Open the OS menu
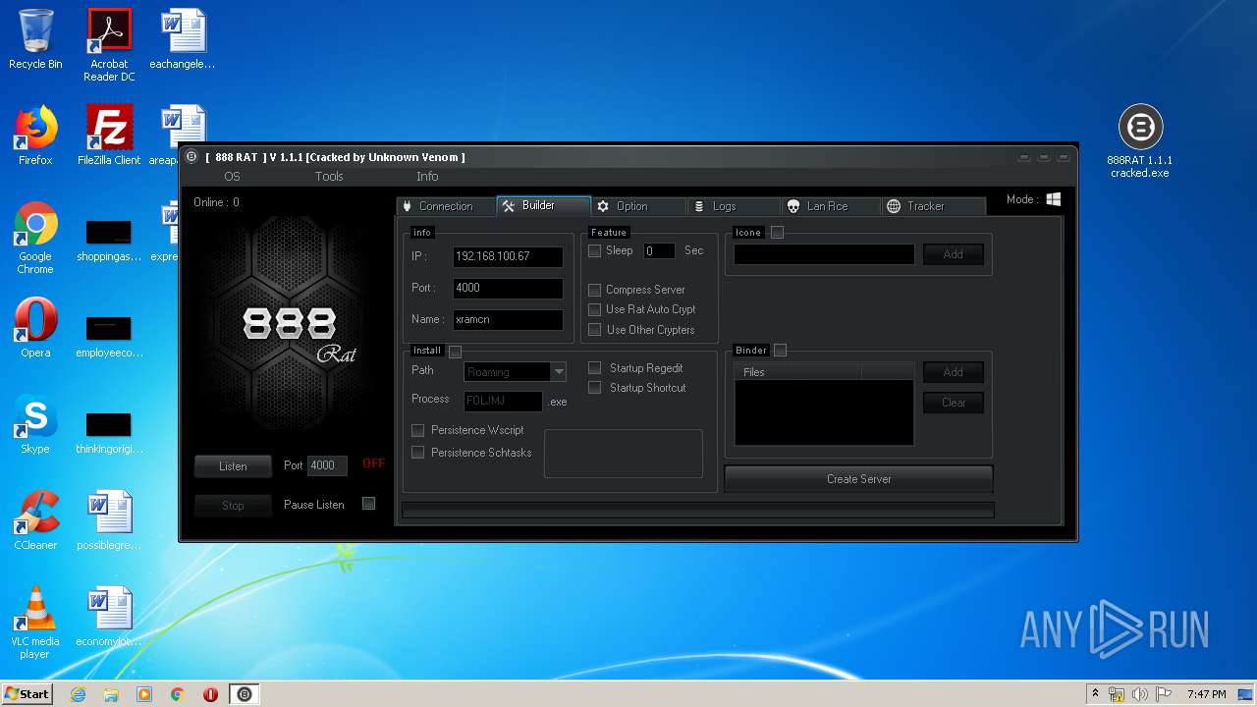The height and width of the screenshot is (707, 1257). coord(232,177)
